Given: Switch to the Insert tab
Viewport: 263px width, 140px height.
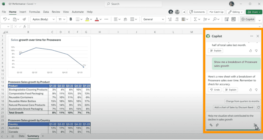Looking at the screenshot, I should [23, 12].
